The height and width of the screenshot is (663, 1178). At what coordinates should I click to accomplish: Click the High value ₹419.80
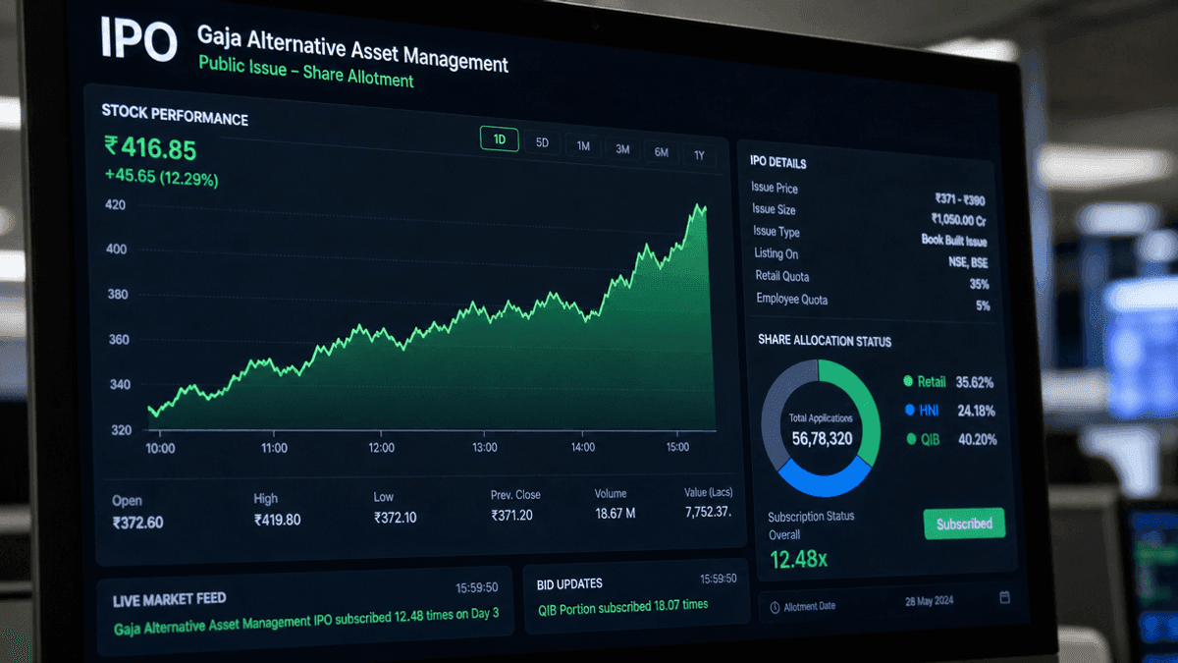[x=278, y=519]
